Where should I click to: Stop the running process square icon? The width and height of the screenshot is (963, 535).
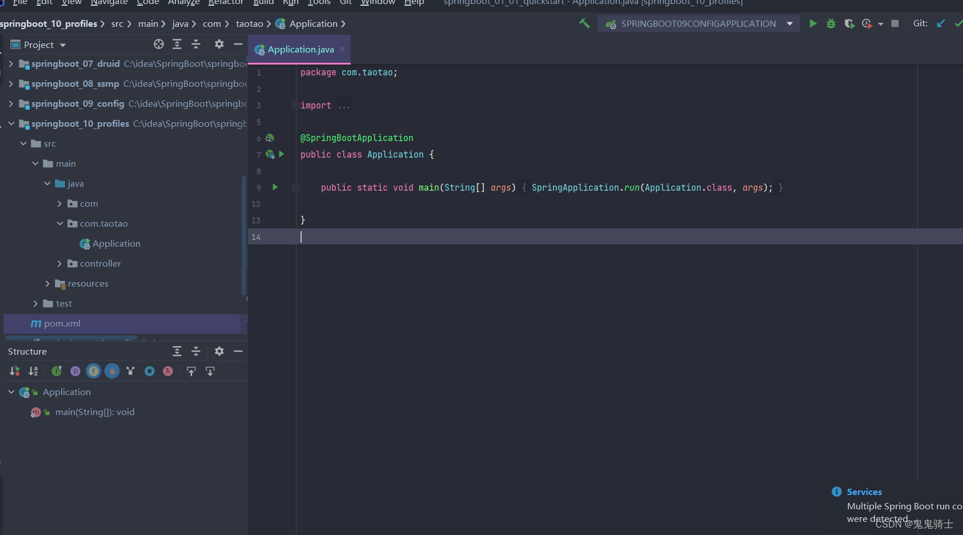895,23
